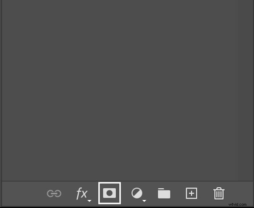Toggle the mask on via the highlighted rectangle-circle button
The width and height of the screenshot is (254, 208).
click(x=110, y=193)
